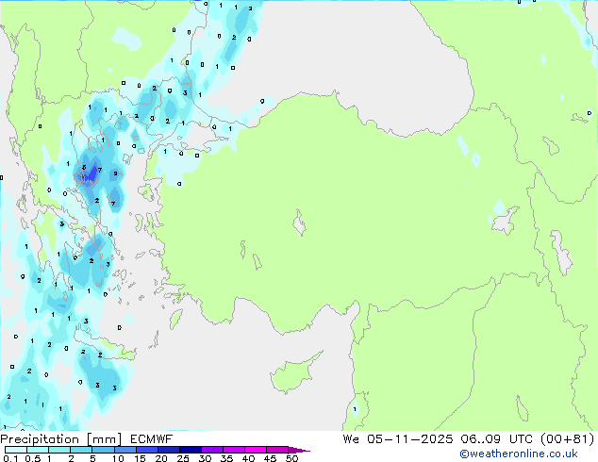Click the value '1' near the Israel coast
This screenshot has width=598, height=462.
pyautogui.click(x=355, y=409)
